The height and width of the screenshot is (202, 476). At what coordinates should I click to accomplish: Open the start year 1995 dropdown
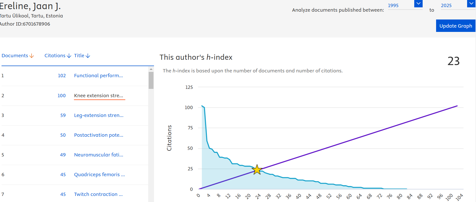point(418,4)
